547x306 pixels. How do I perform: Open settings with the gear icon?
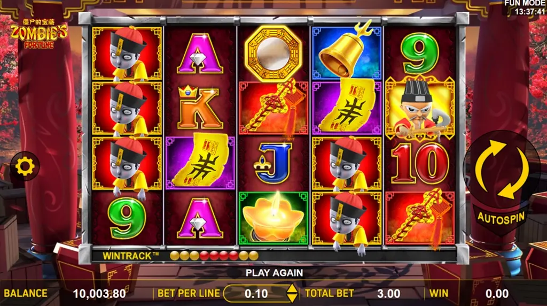coord(25,166)
